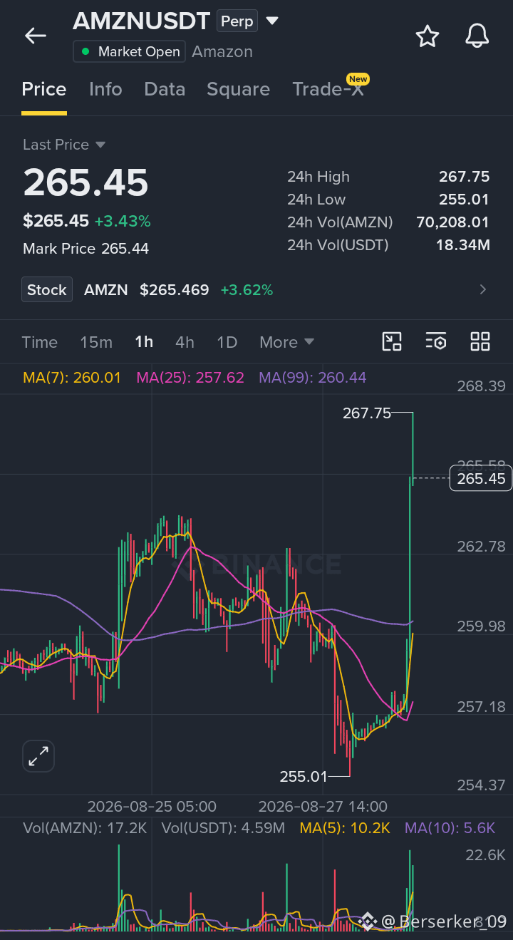Open the chart layout grid icon
This screenshot has height=940, width=513.
pyautogui.click(x=480, y=341)
